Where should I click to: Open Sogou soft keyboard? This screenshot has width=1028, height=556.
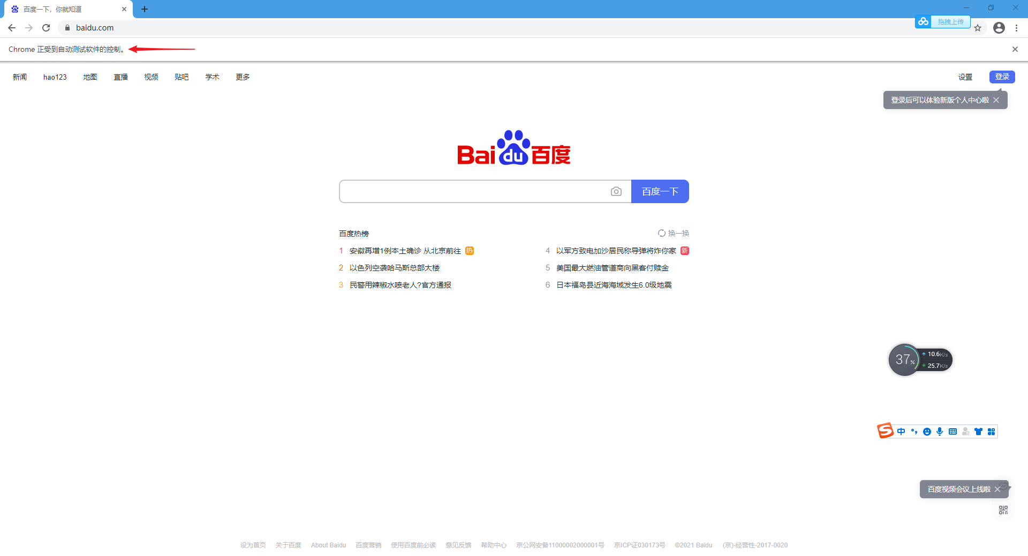[953, 431]
